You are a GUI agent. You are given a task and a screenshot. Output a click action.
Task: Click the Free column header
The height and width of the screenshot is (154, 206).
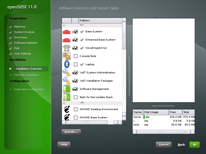pos(176,112)
